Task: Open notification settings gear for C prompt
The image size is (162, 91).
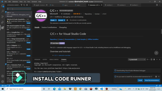Action: 156,77
